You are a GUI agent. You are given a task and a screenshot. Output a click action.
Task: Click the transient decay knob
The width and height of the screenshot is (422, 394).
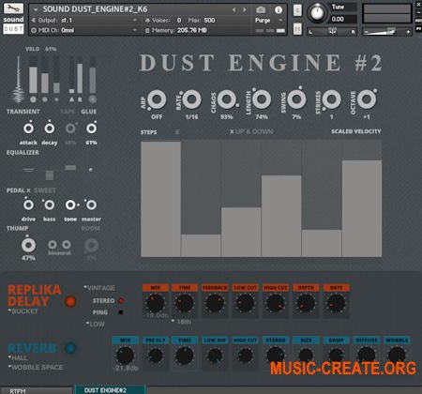coord(50,129)
